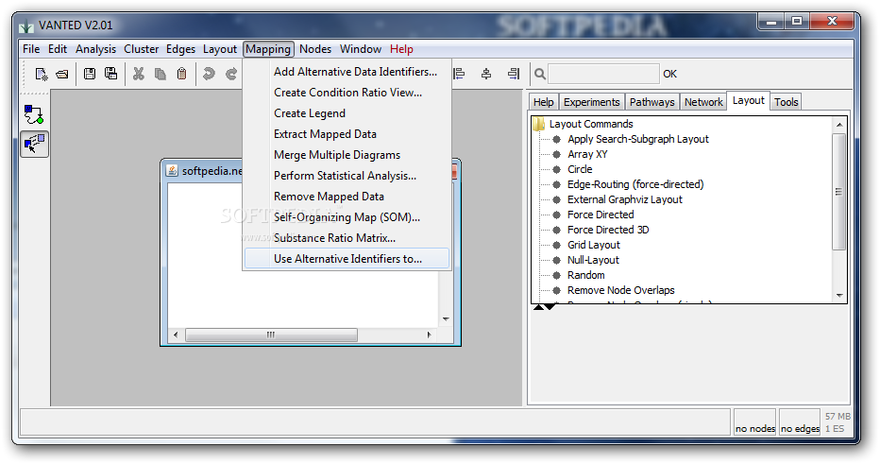Image resolution: width=880 pixels, height=464 pixels.
Task: Switch to the Network tab
Action: (703, 102)
